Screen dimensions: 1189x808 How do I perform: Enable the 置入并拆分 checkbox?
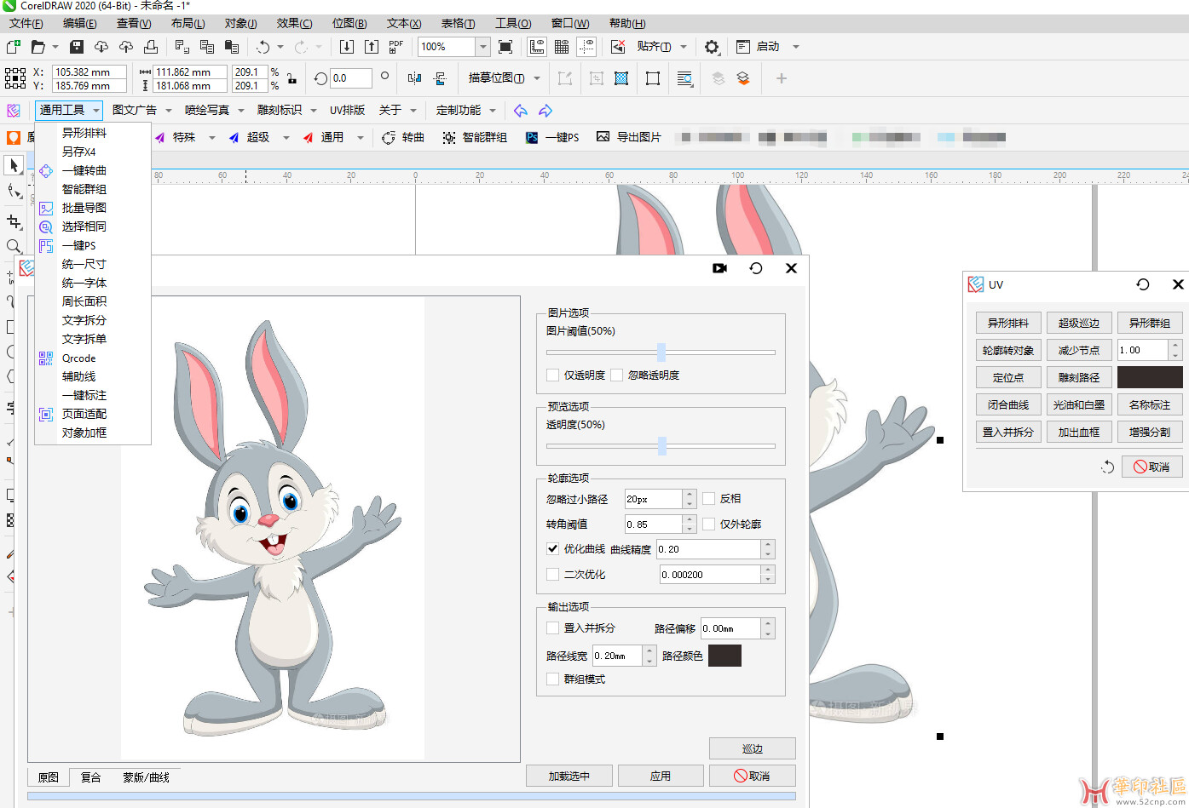(x=553, y=628)
